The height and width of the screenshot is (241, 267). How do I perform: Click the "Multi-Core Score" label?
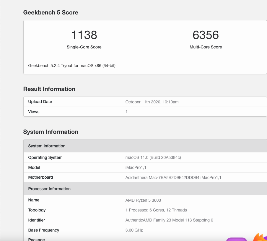pyautogui.click(x=206, y=47)
